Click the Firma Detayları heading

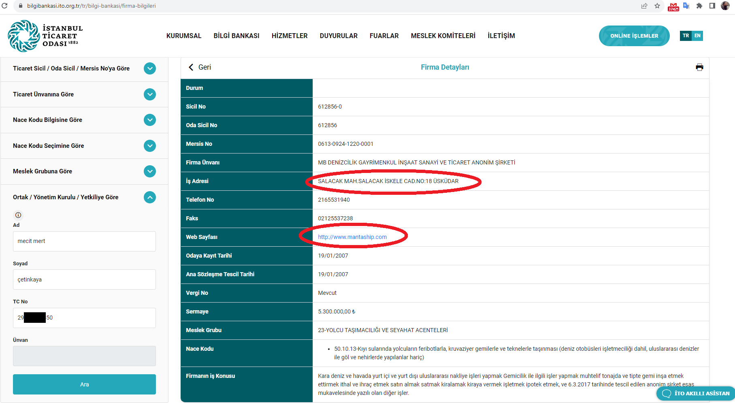point(445,67)
